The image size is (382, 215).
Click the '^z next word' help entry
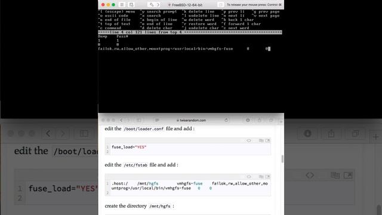click(x=235, y=28)
